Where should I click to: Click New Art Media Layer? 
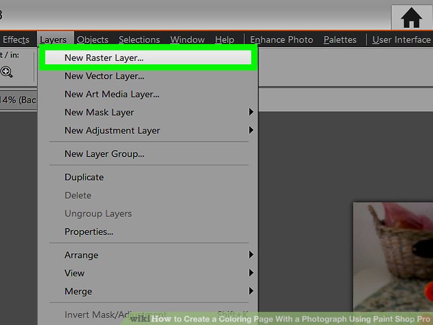[112, 94]
